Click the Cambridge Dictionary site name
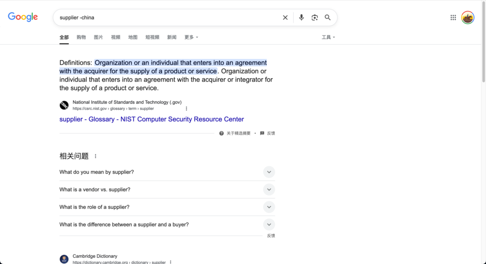The height and width of the screenshot is (264, 486). 95,256
